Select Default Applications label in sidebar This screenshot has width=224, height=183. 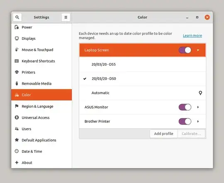pos(39,140)
